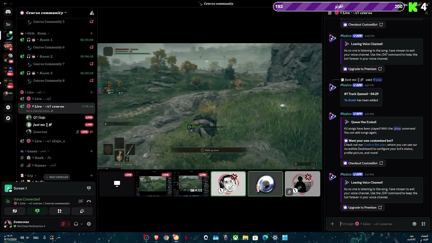
Task: Disconnect from the voice channel
Action: tap(89, 201)
